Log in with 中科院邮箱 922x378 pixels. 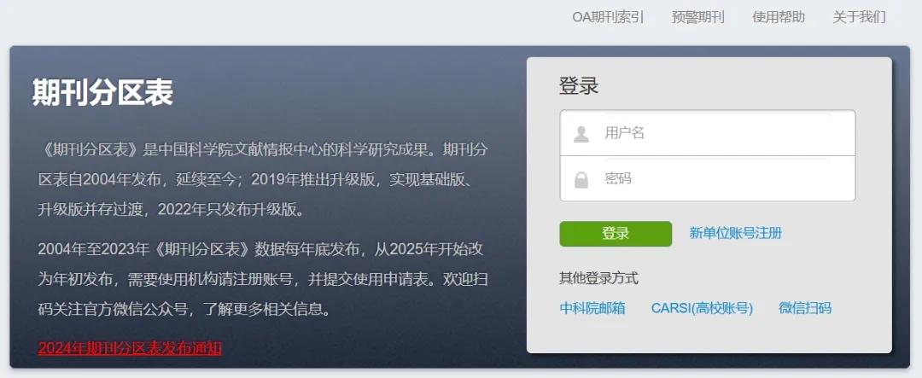[592, 308]
